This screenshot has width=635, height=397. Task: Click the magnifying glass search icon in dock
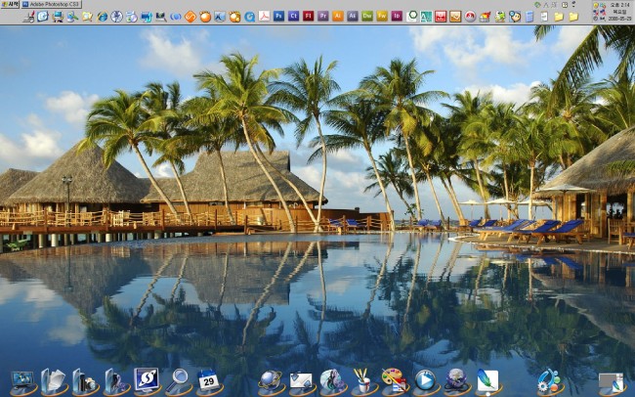click(x=177, y=380)
